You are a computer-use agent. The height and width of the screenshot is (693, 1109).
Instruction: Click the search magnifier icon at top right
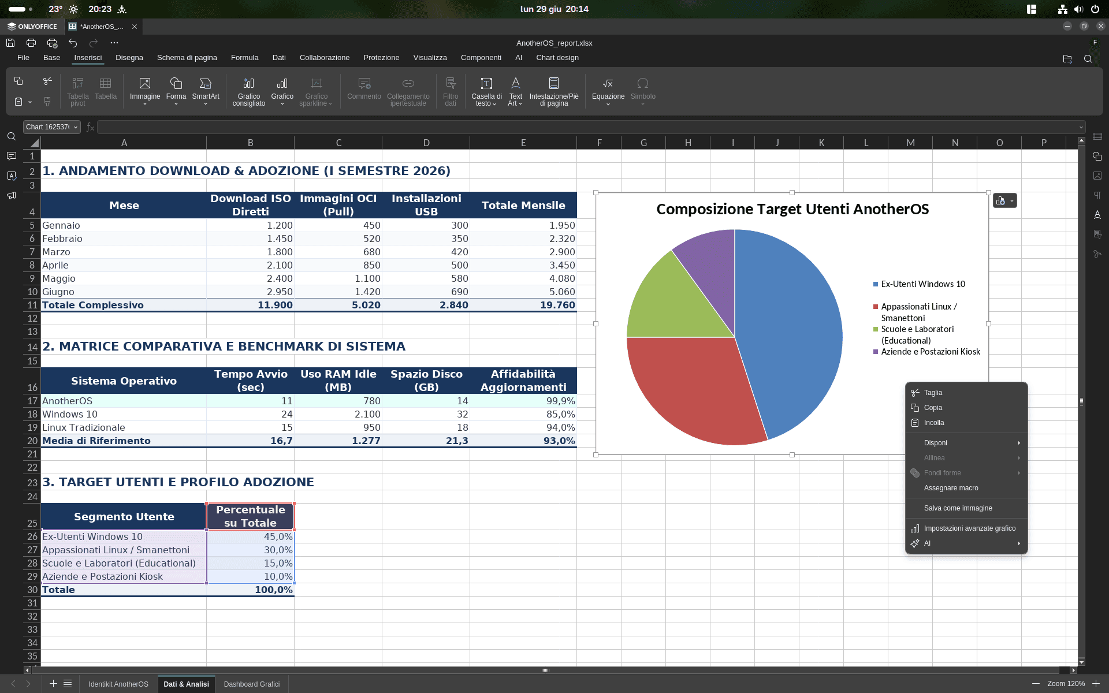[x=1088, y=59]
